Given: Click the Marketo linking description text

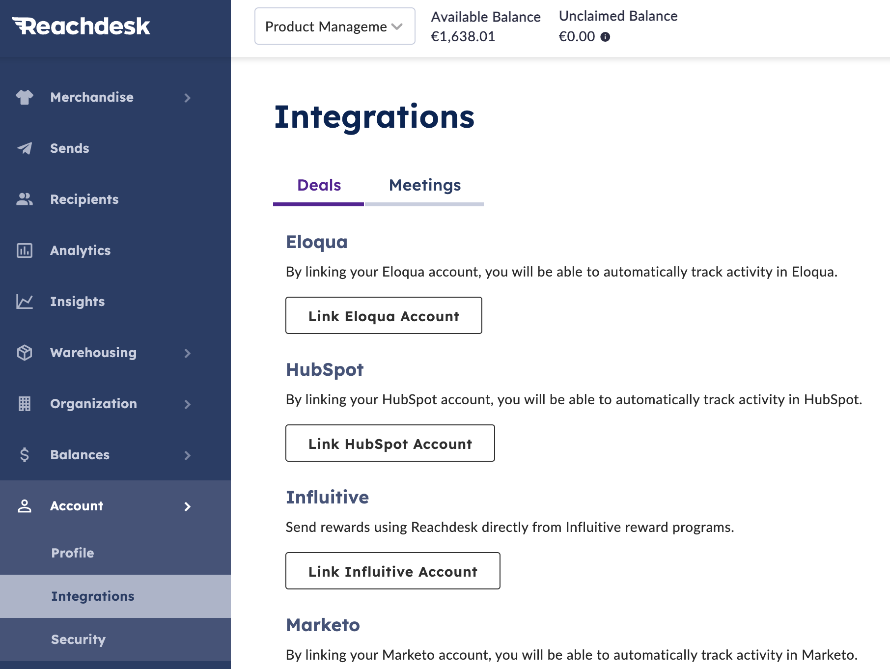Looking at the screenshot, I should [x=572, y=655].
